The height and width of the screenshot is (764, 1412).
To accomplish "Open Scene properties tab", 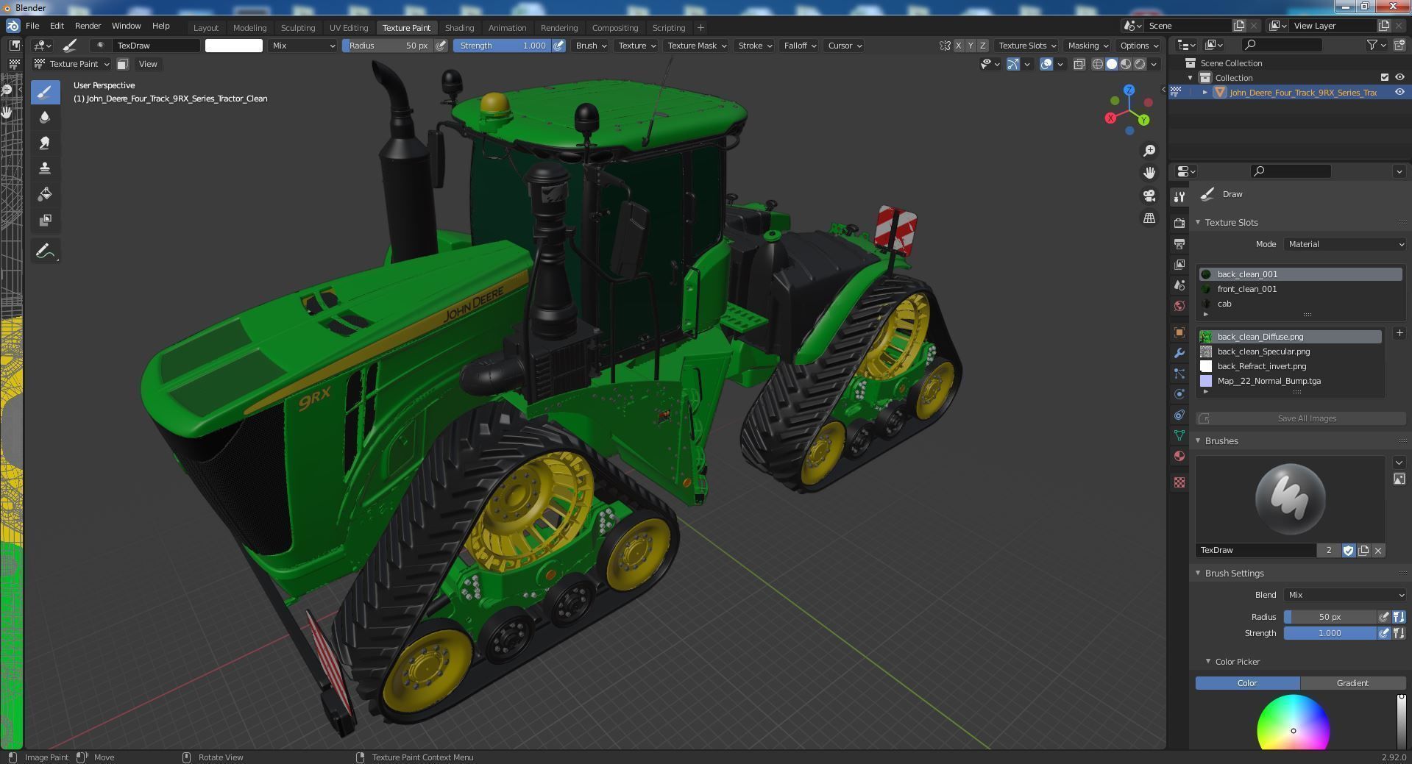I will coord(1179,285).
